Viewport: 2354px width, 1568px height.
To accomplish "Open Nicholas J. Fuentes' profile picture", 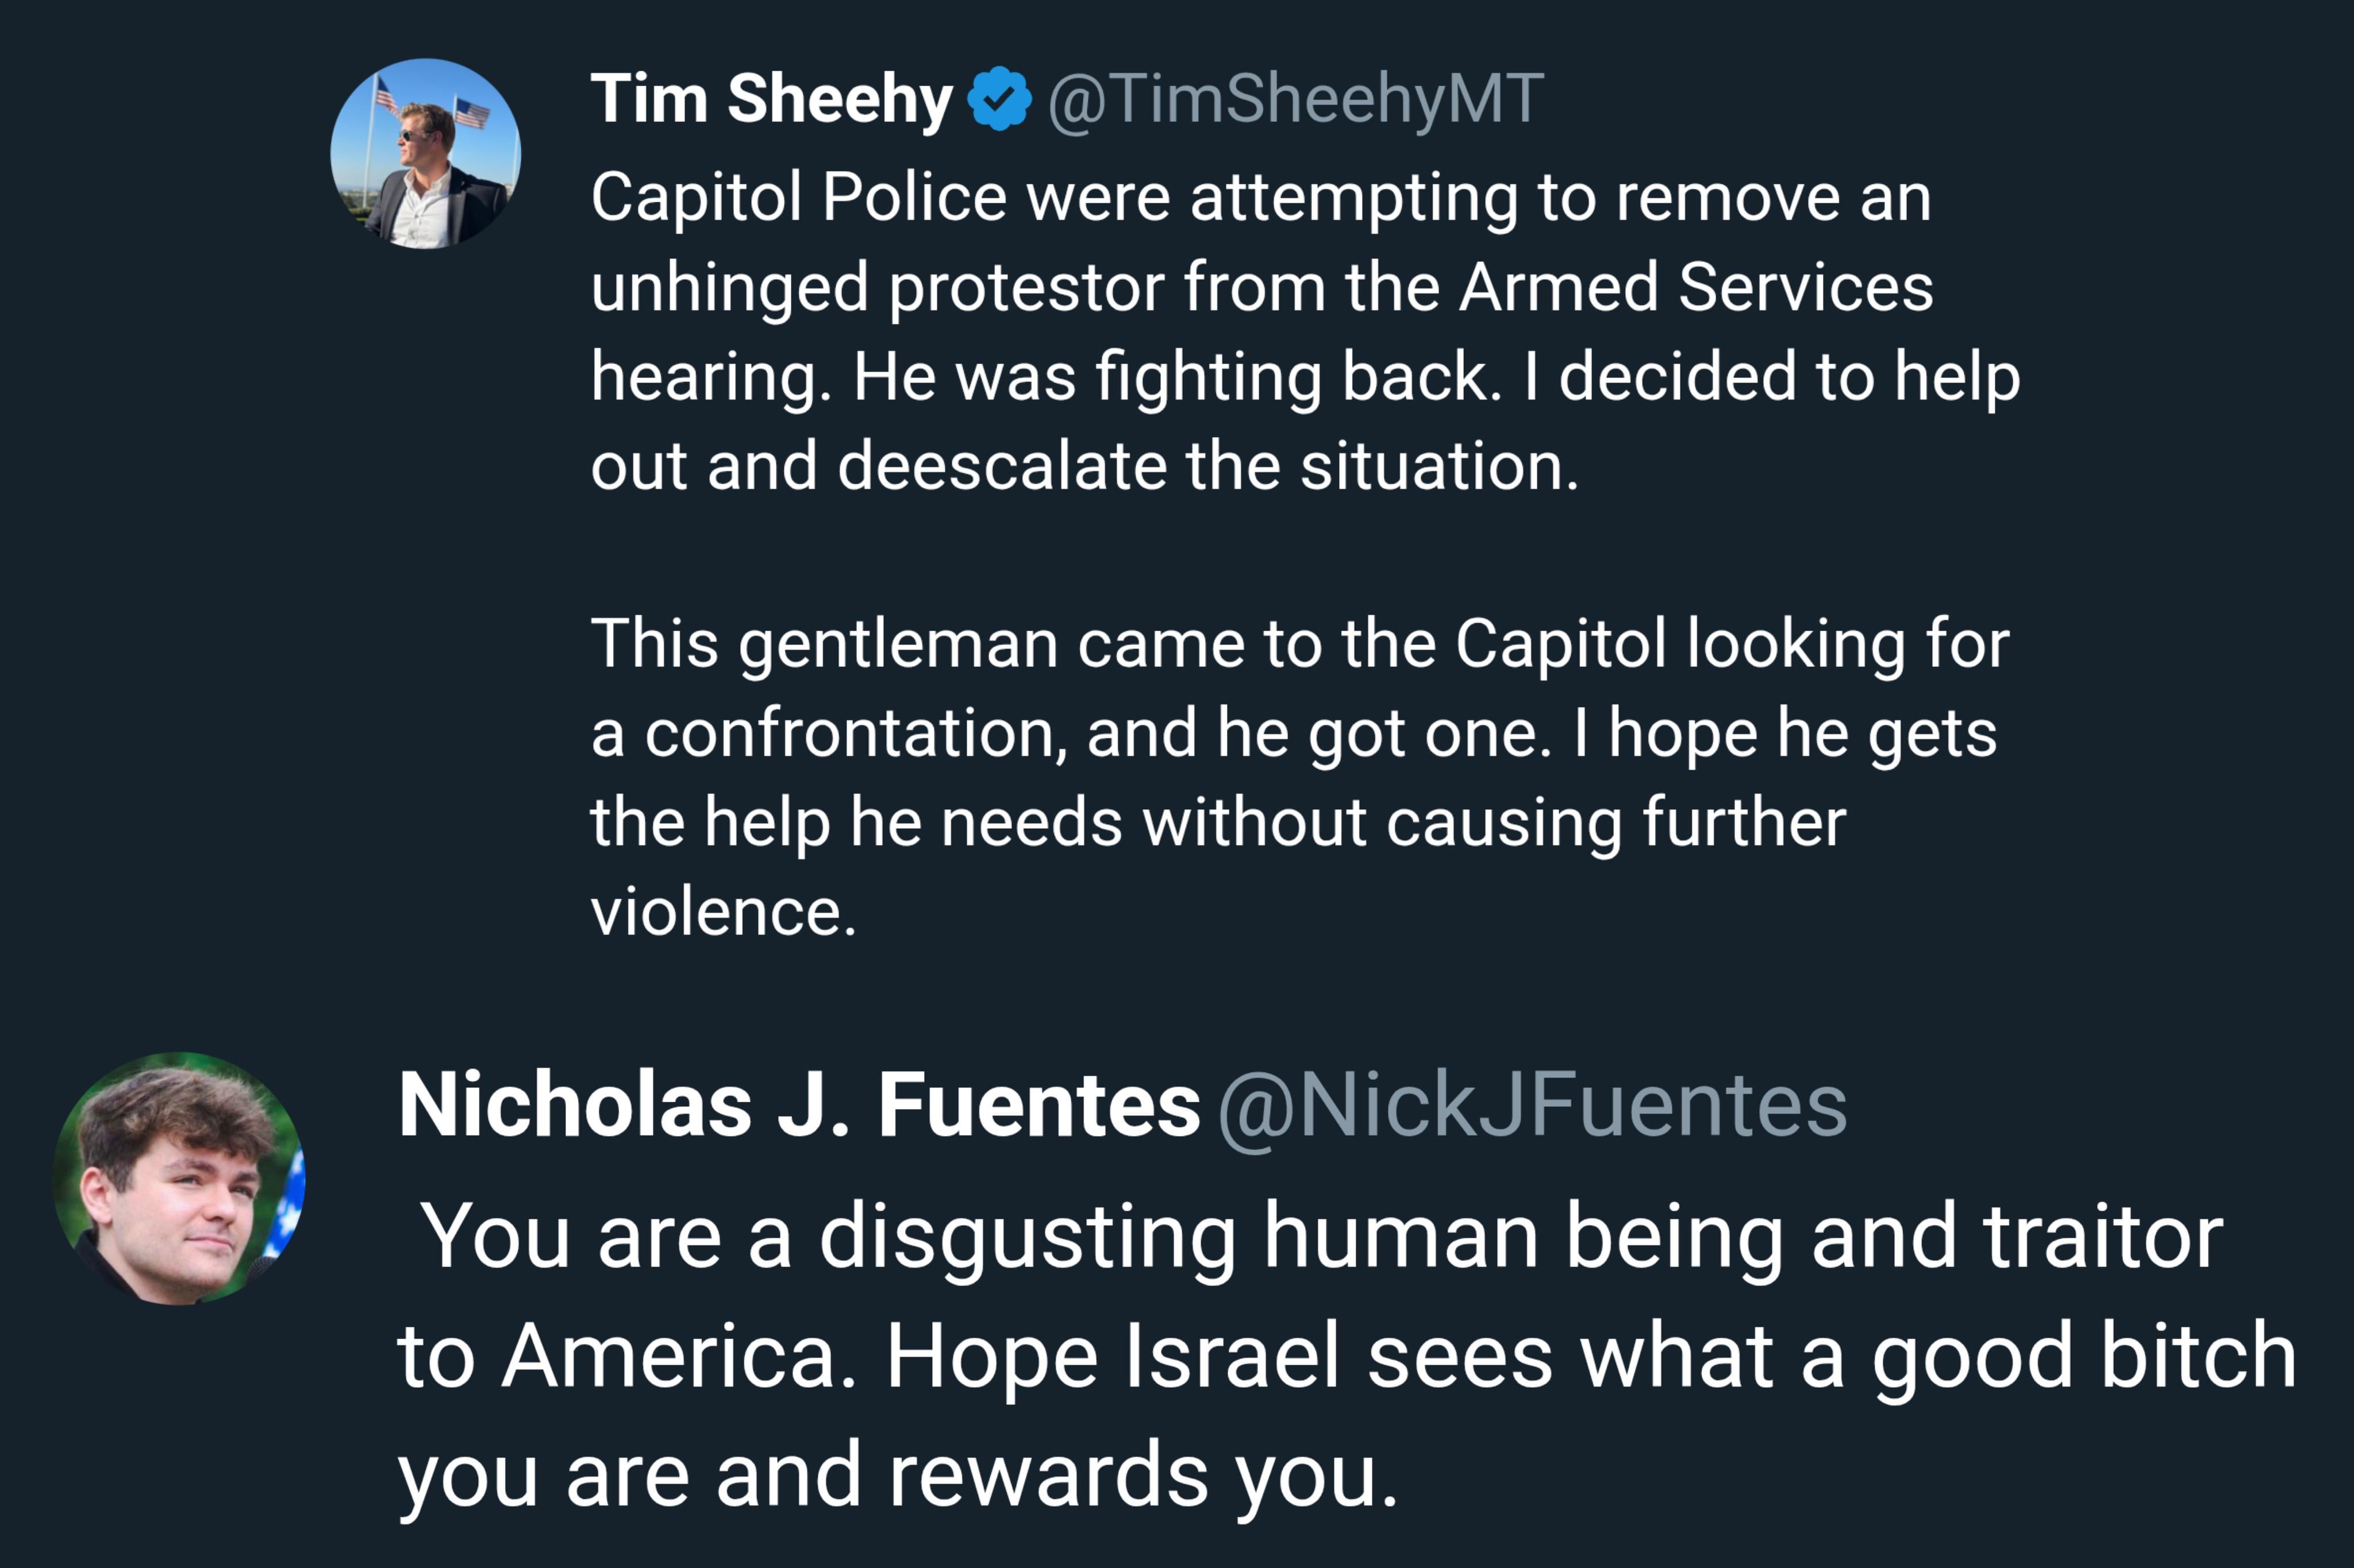I will point(179,1178).
